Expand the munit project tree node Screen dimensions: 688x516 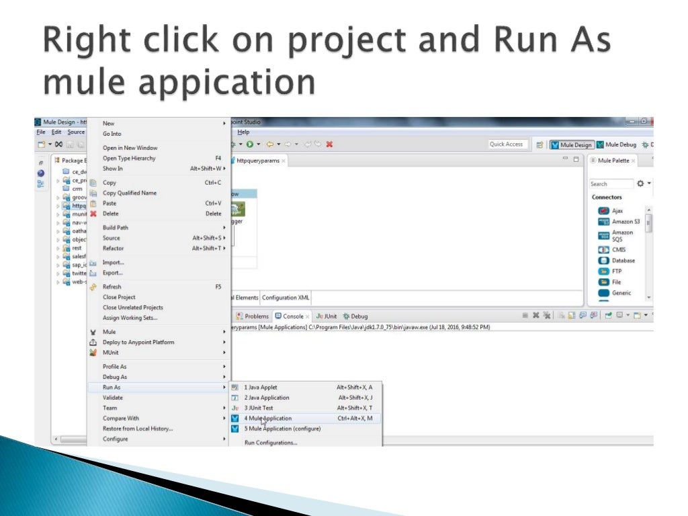click(x=58, y=214)
